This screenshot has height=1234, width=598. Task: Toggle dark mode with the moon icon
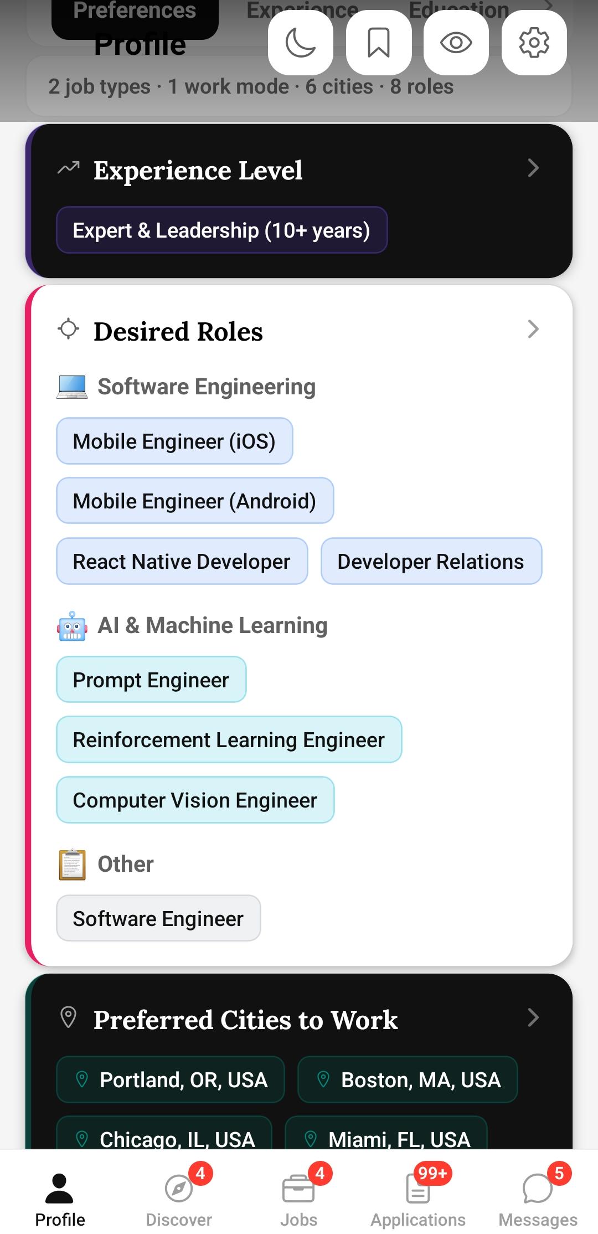tap(300, 43)
